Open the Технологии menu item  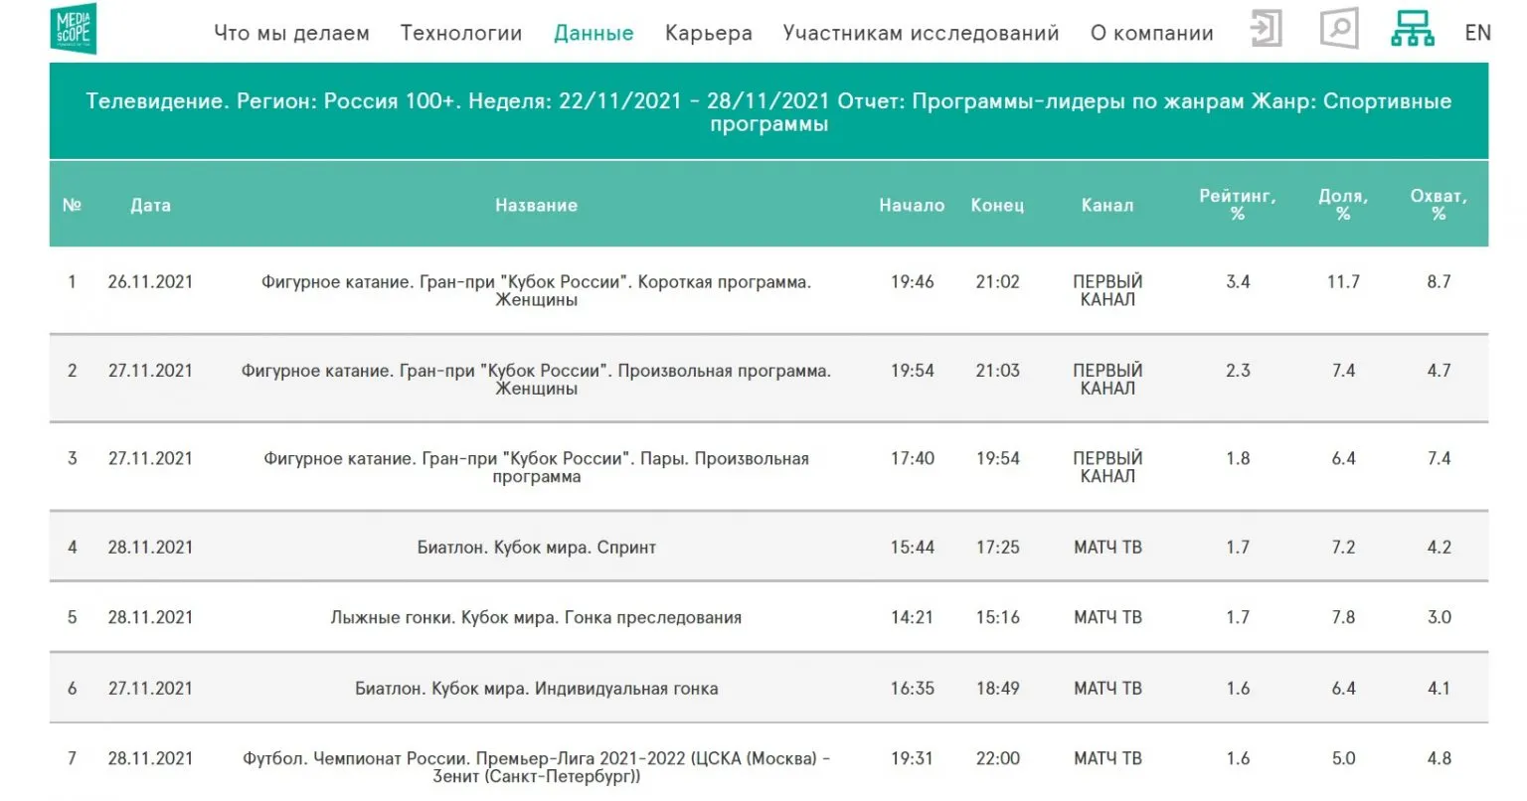tap(461, 33)
